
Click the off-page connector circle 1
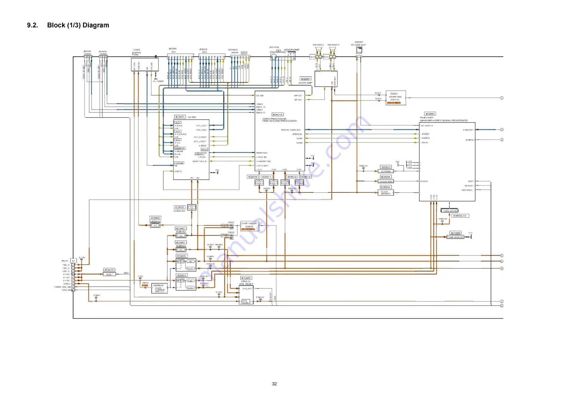point(501,98)
